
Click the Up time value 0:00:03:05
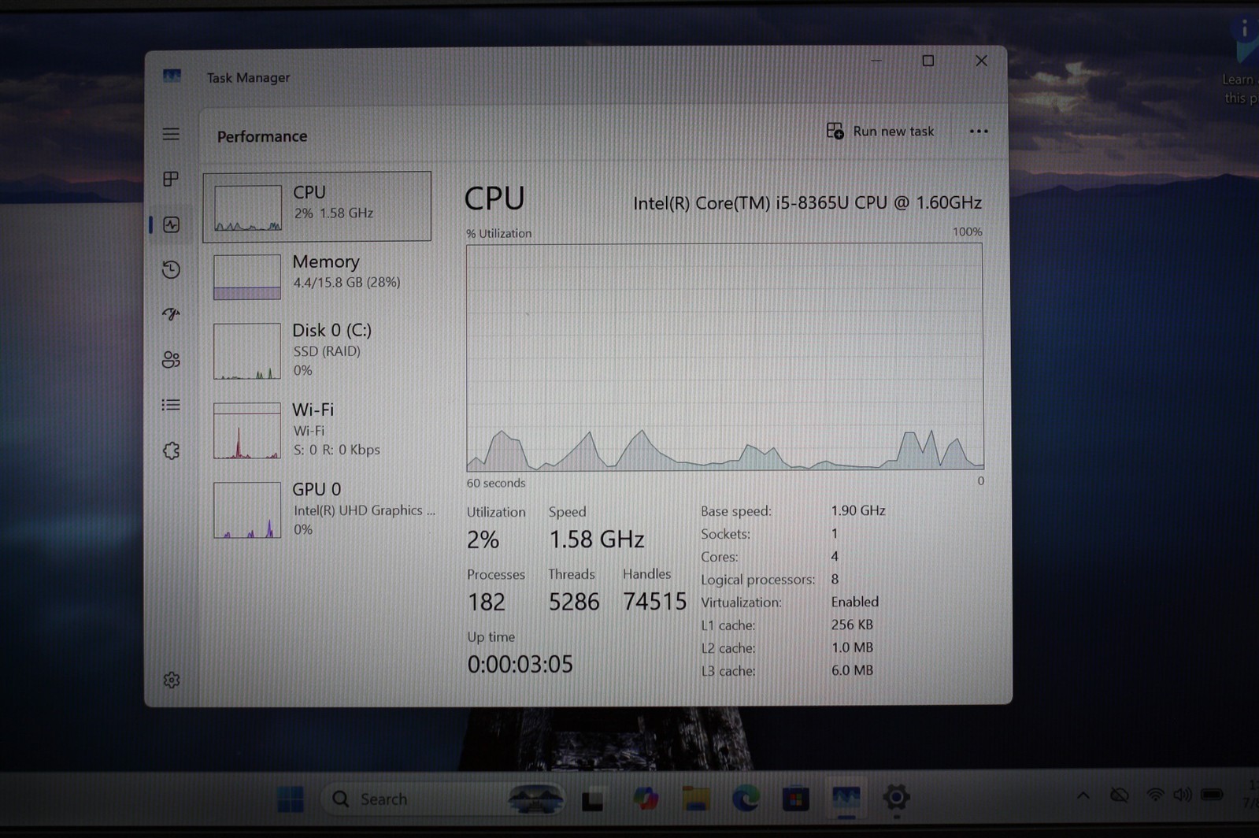coord(520,664)
